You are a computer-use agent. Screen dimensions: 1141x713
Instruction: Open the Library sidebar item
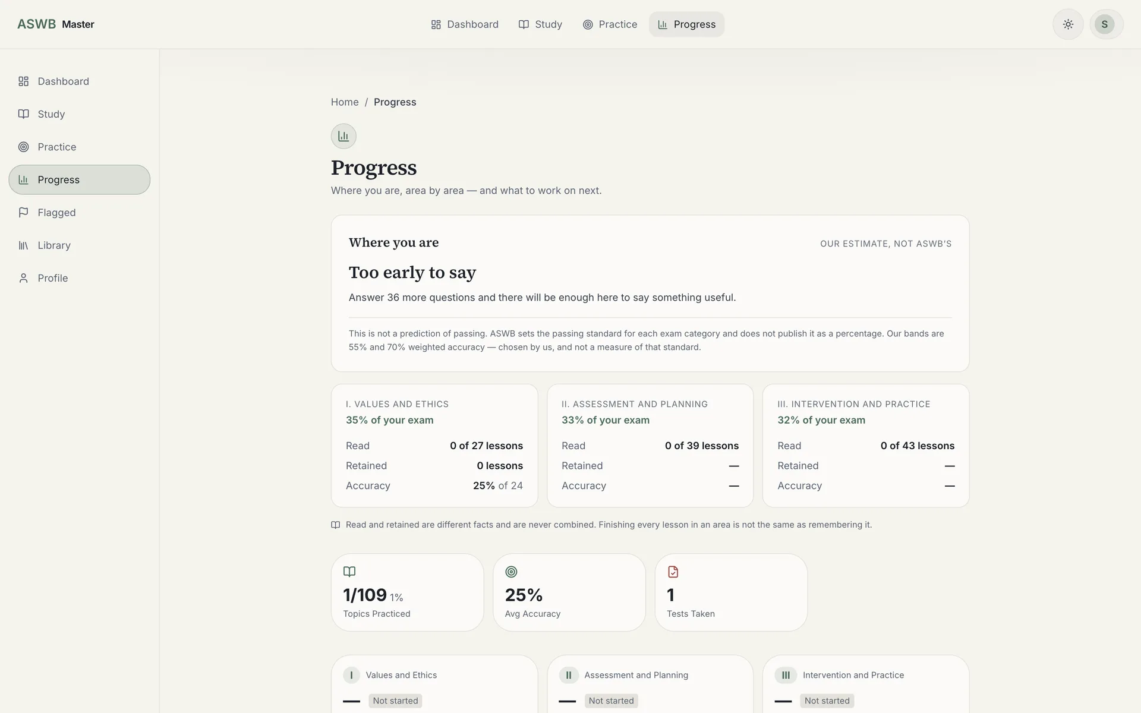pyautogui.click(x=80, y=245)
